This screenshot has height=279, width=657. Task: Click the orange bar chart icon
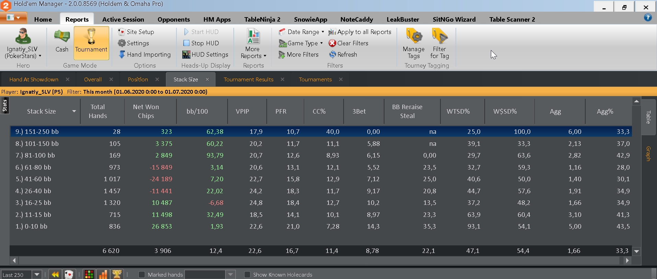[x=103, y=274]
